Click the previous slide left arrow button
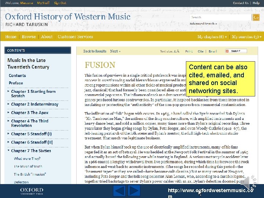Image resolution: width=264 pixels, height=198 pixels. pos(119,191)
